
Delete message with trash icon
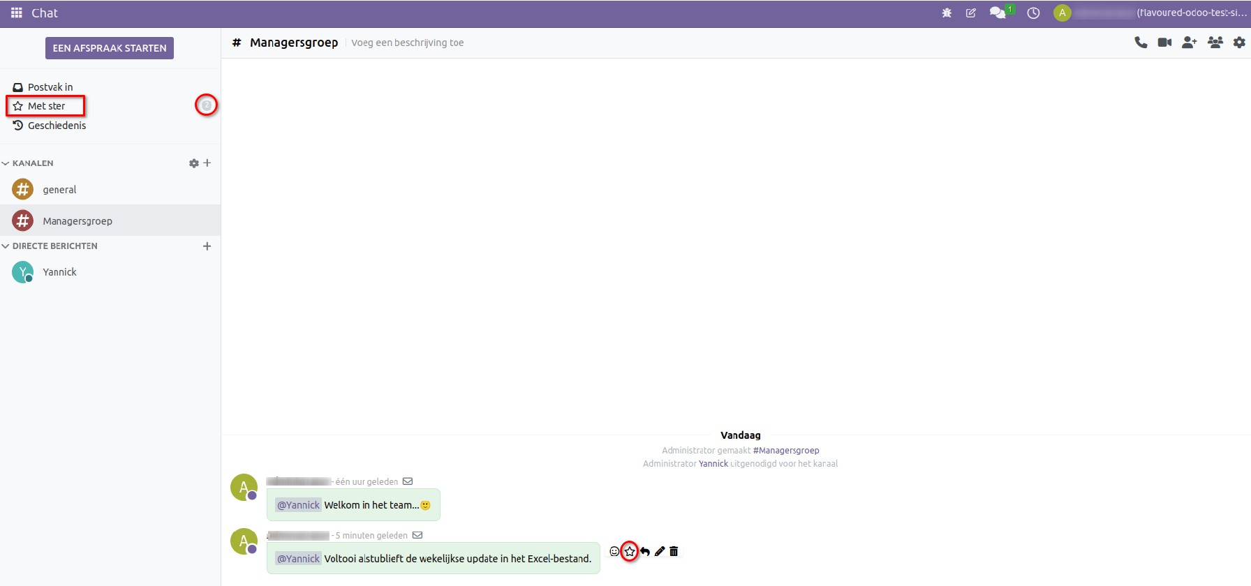click(x=674, y=551)
